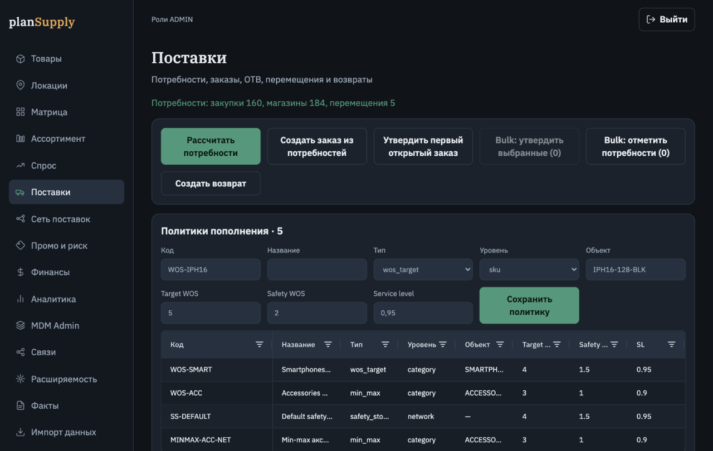Open filter menu for Target column

557,344
